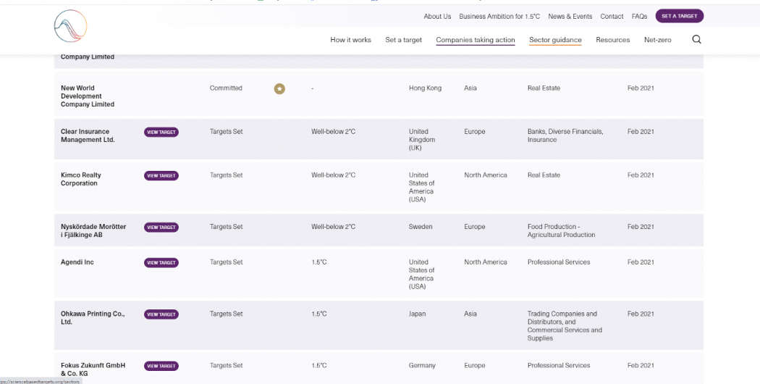Click Nyskördade Morötter i Fjälkinge AB name
Screen dimensions: 760x384
click(93, 230)
